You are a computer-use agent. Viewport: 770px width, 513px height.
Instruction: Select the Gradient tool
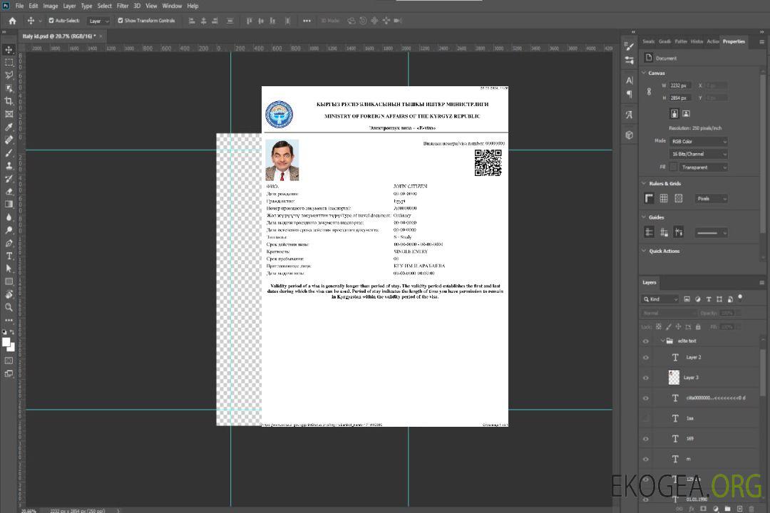click(9, 204)
